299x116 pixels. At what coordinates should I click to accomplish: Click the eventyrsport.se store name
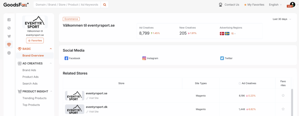coord(97,93)
